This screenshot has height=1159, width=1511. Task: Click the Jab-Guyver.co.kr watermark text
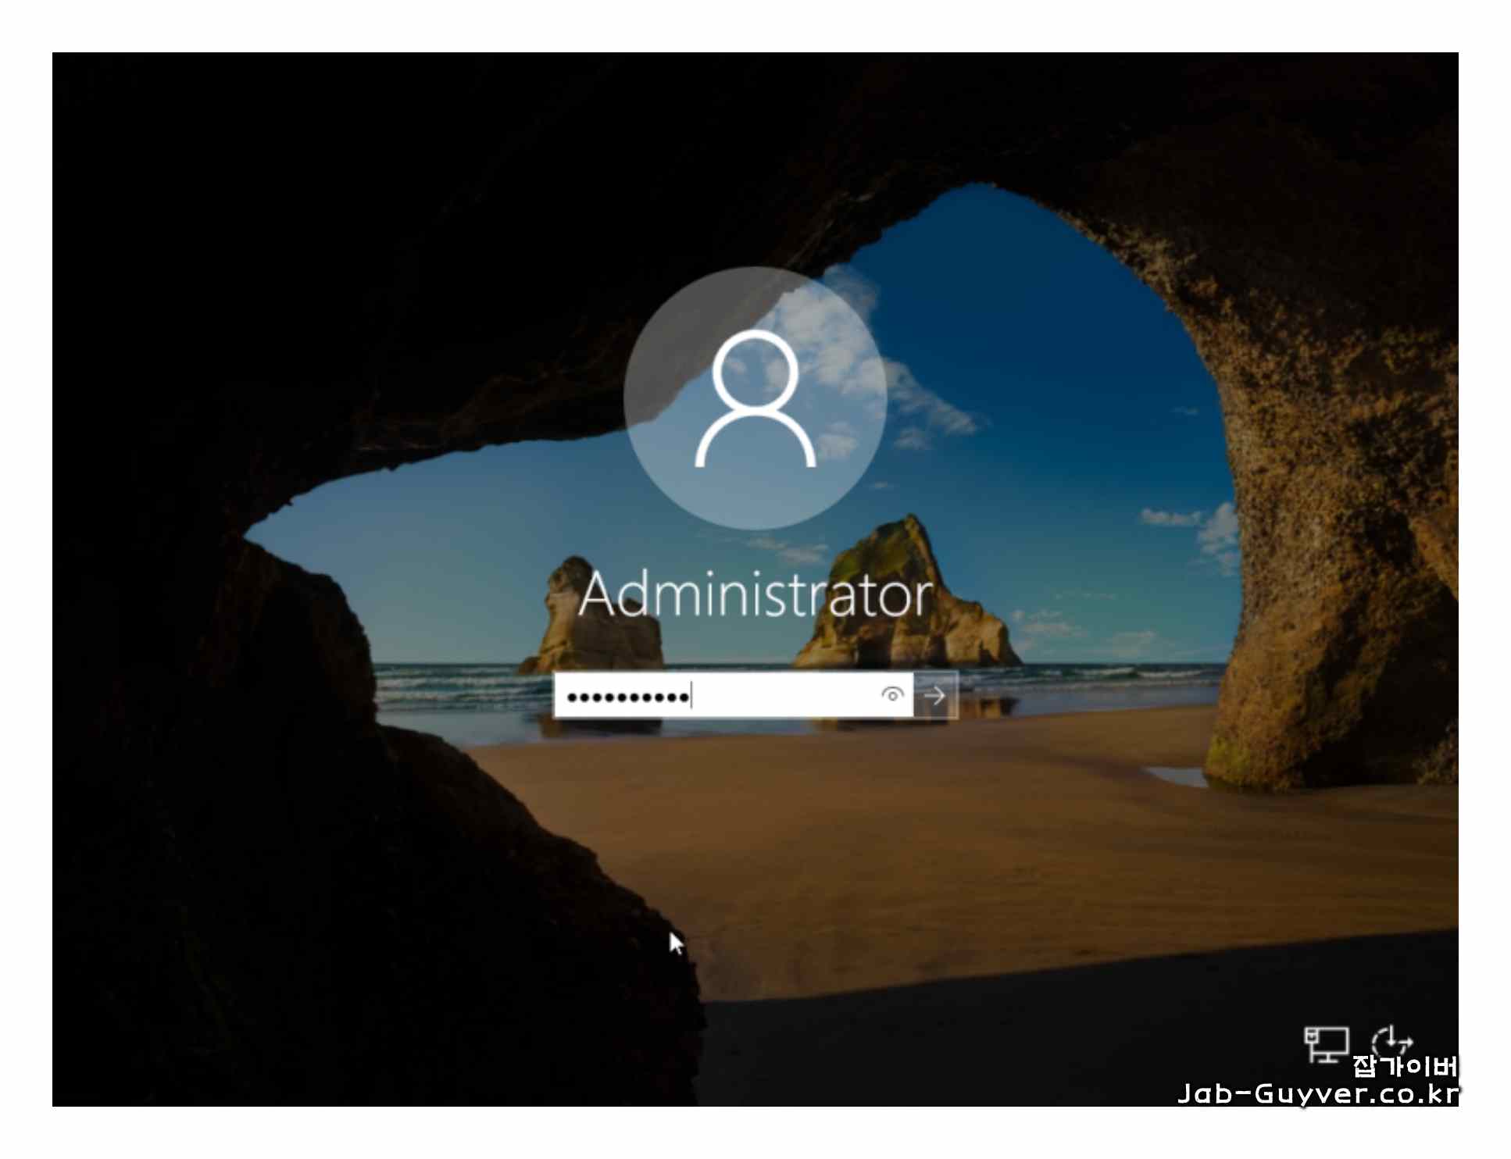pyautogui.click(x=1317, y=1093)
